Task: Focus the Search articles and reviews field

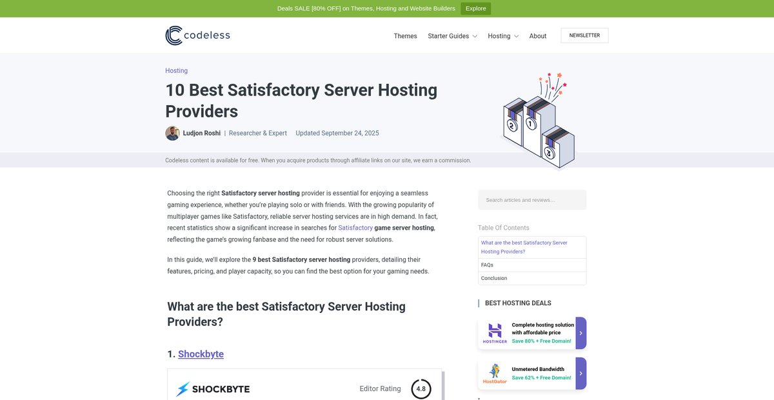Action: [532, 200]
